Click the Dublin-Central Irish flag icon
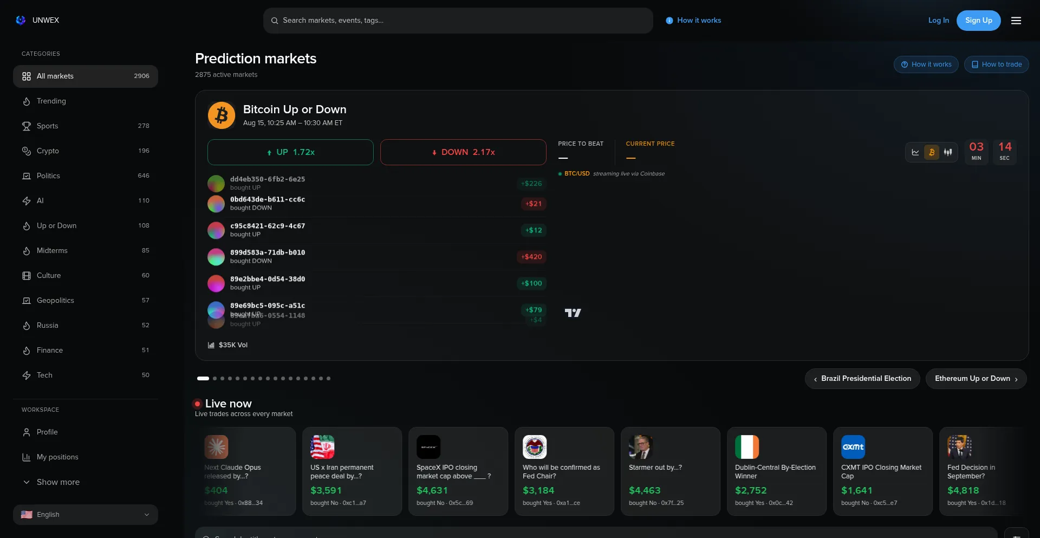This screenshot has height=538, width=1040. pyautogui.click(x=747, y=447)
